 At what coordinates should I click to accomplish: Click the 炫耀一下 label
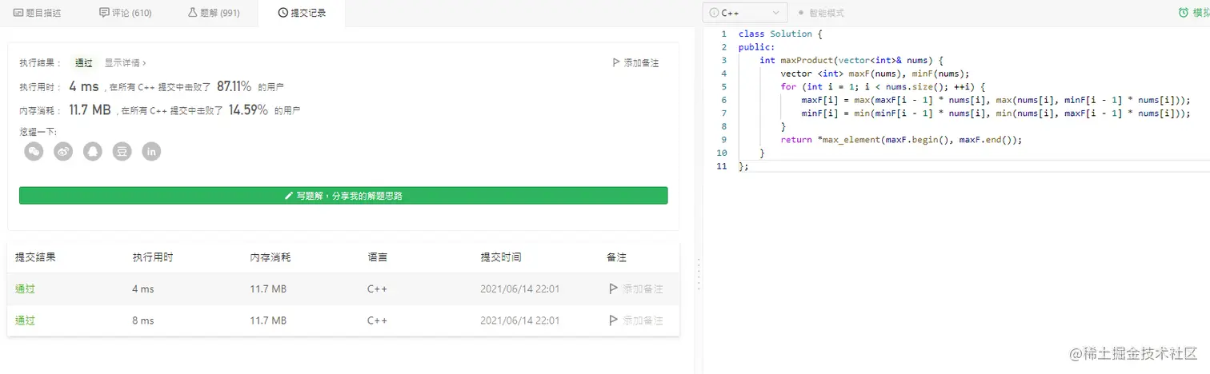pyautogui.click(x=38, y=131)
